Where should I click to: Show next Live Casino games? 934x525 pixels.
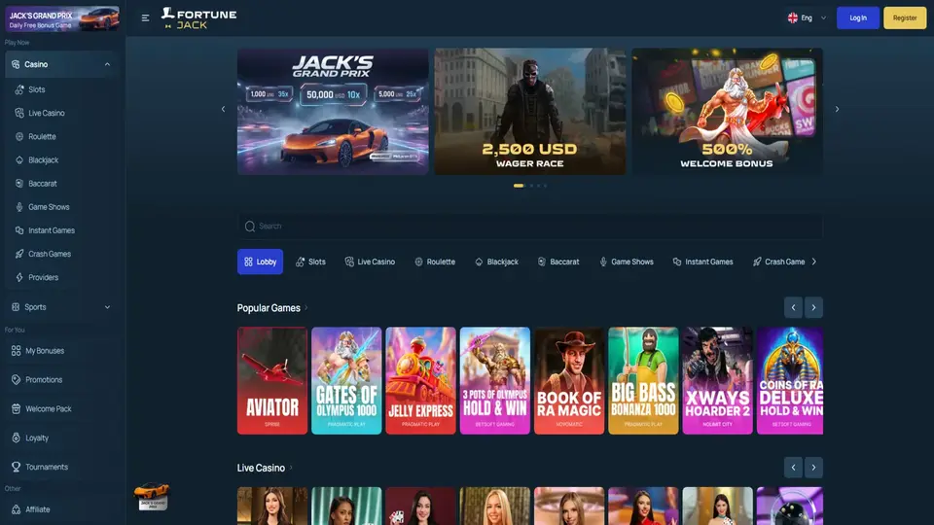[813, 468]
